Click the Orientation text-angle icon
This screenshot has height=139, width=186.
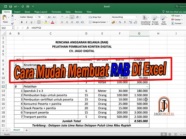tap(77, 17)
